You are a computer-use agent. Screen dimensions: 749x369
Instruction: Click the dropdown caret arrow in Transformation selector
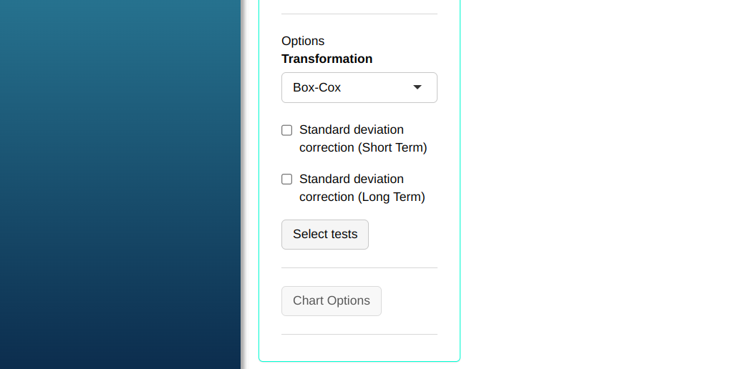417,87
